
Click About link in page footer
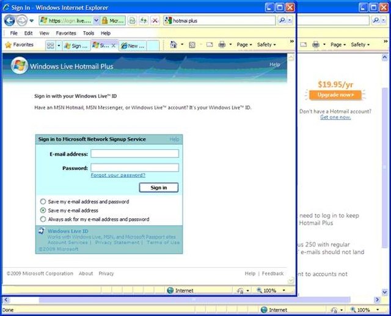pos(86,274)
